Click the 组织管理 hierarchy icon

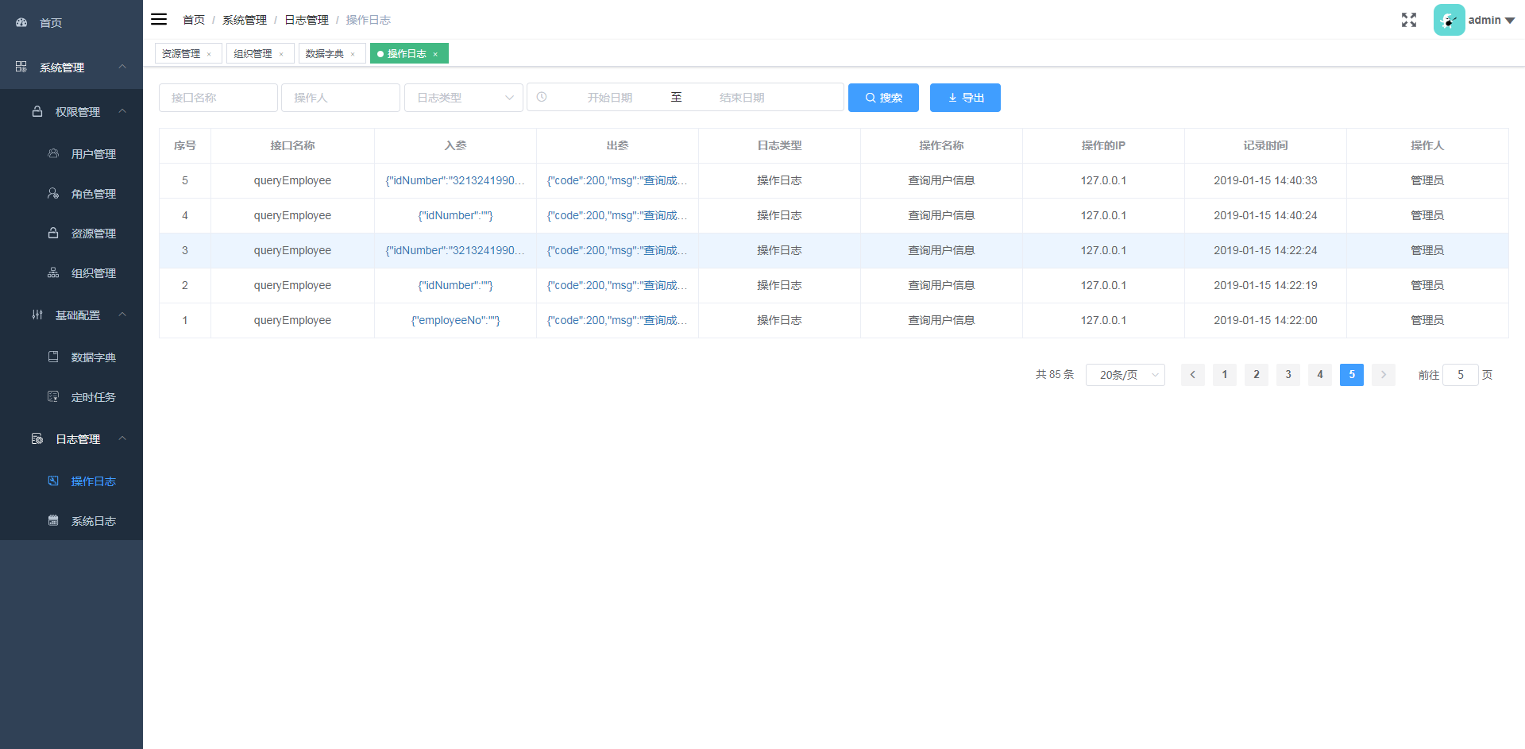53,272
